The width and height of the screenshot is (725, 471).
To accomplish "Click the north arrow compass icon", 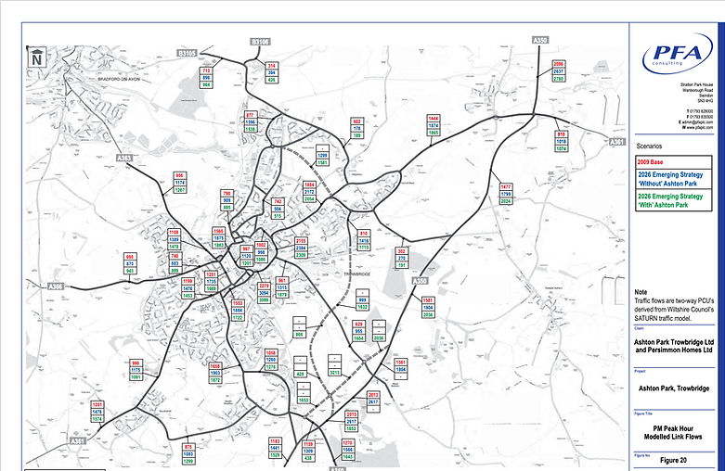I will 37,57.
